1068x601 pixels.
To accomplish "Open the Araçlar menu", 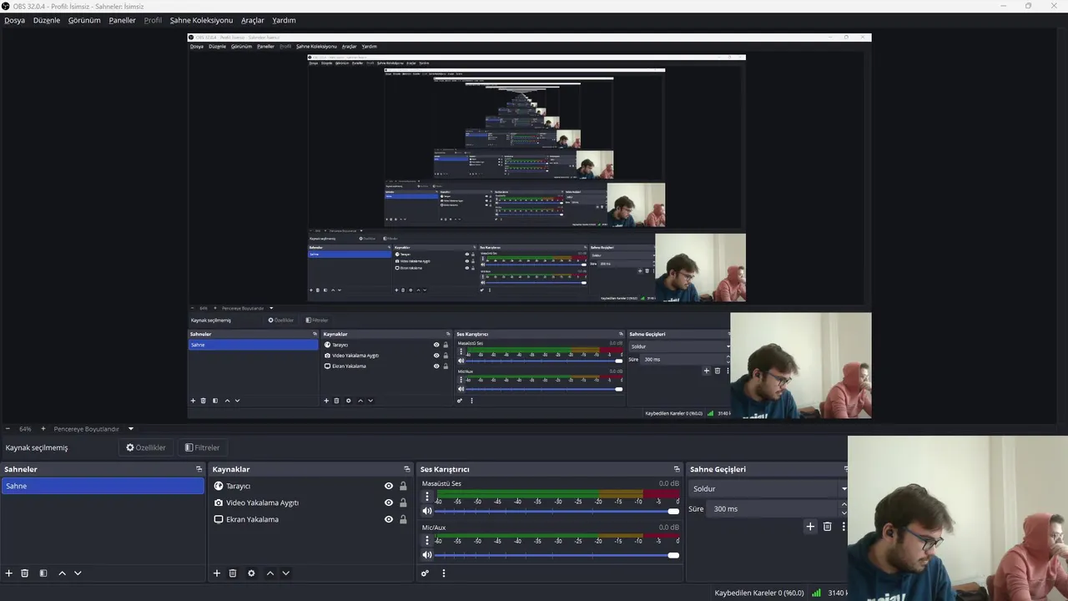I will tap(253, 20).
